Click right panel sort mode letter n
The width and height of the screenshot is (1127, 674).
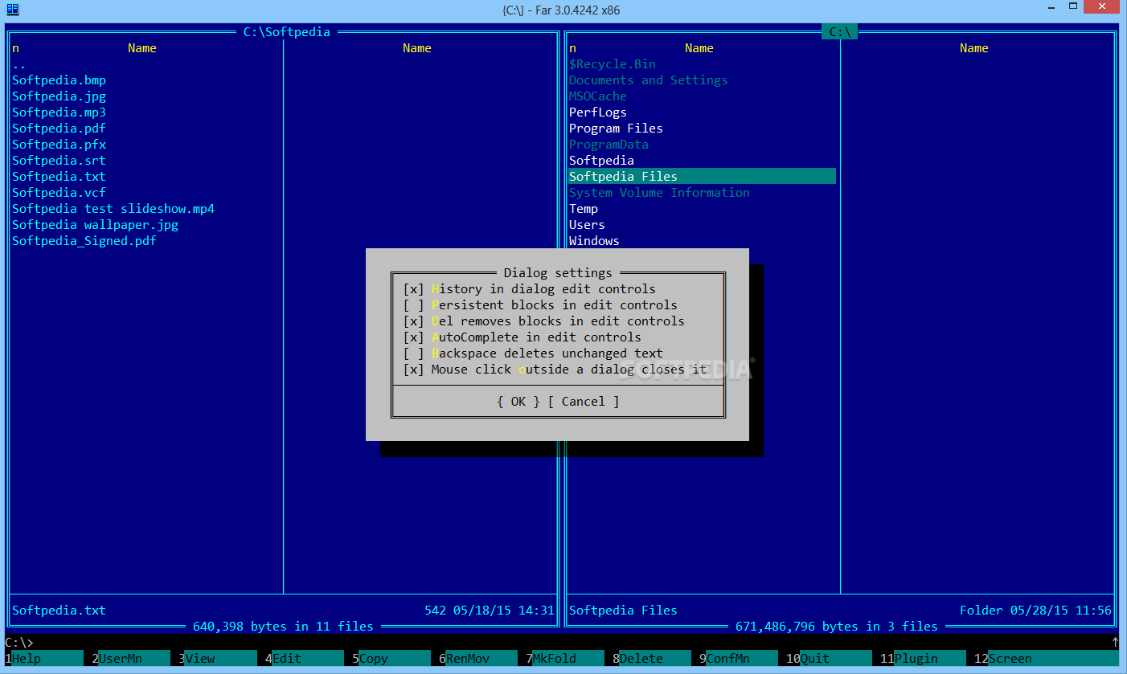click(x=572, y=48)
